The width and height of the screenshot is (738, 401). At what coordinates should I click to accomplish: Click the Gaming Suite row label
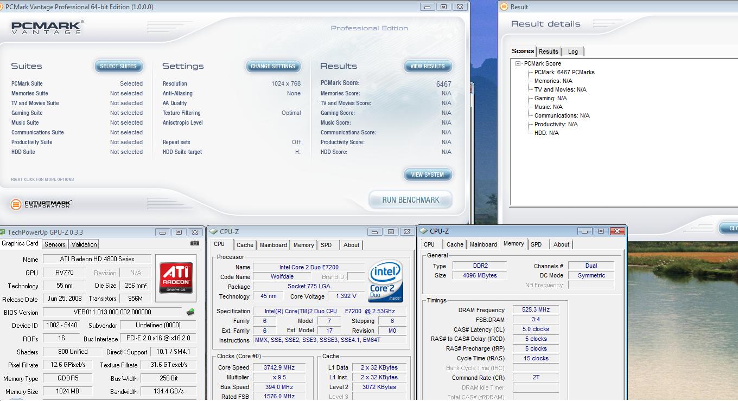coord(27,113)
